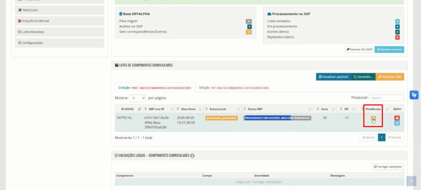
Task: Open Lotes Recentes in the sidebar
Action: coord(60,32)
